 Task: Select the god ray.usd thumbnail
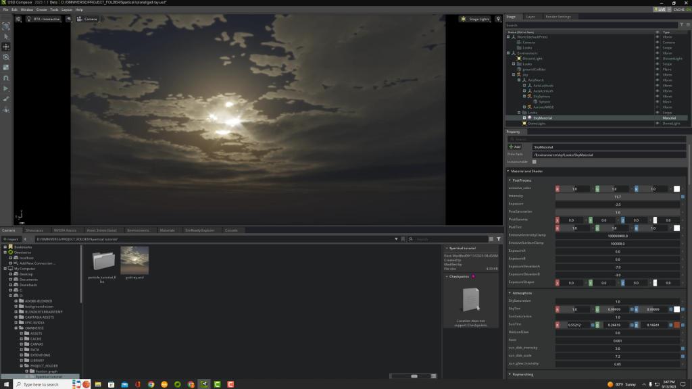pyautogui.click(x=134, y=260)
